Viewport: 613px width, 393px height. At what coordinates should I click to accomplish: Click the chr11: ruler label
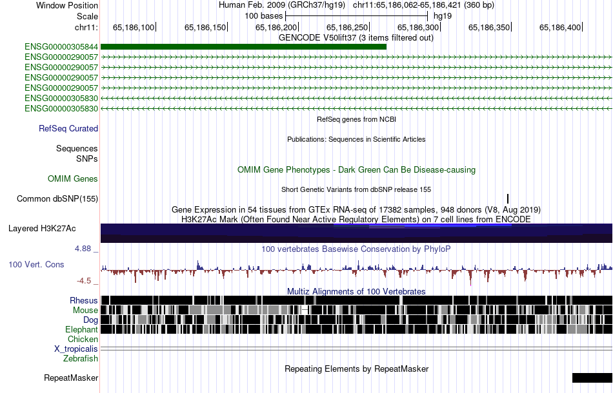(x=86, y=27)
